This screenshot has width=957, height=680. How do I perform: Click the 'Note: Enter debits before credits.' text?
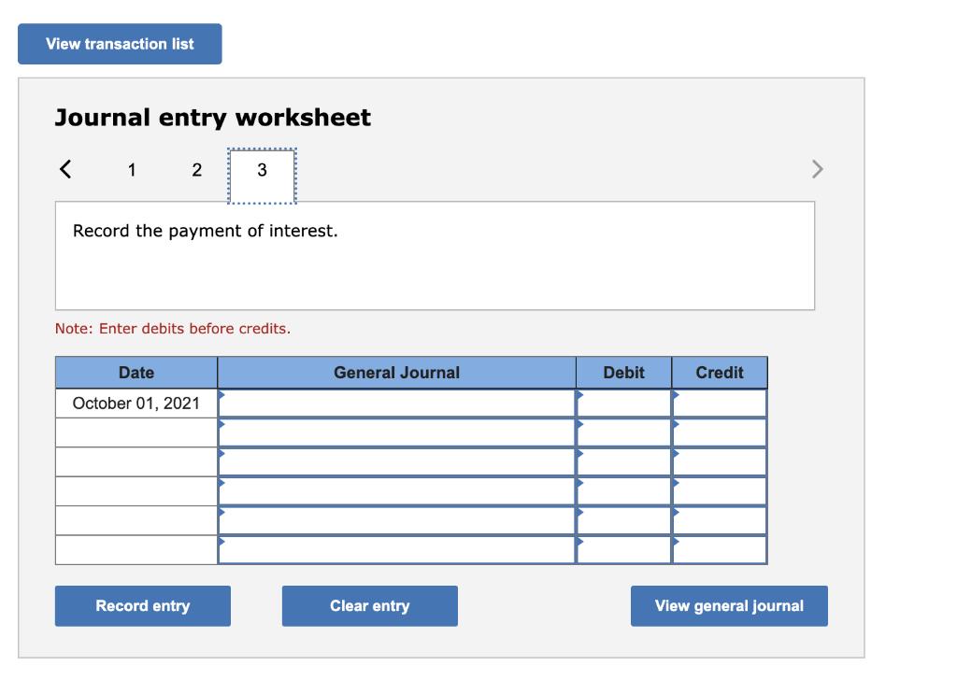click(173, 329)
